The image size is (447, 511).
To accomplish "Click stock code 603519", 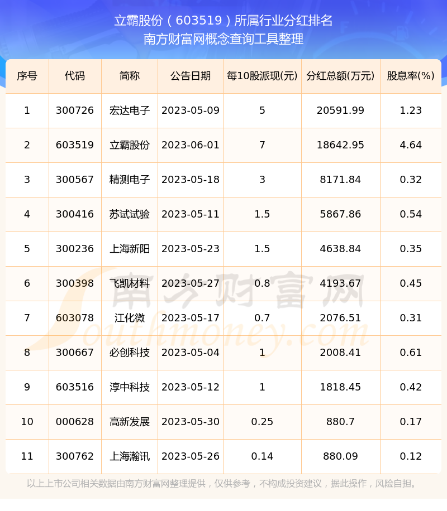I will 75,145.
